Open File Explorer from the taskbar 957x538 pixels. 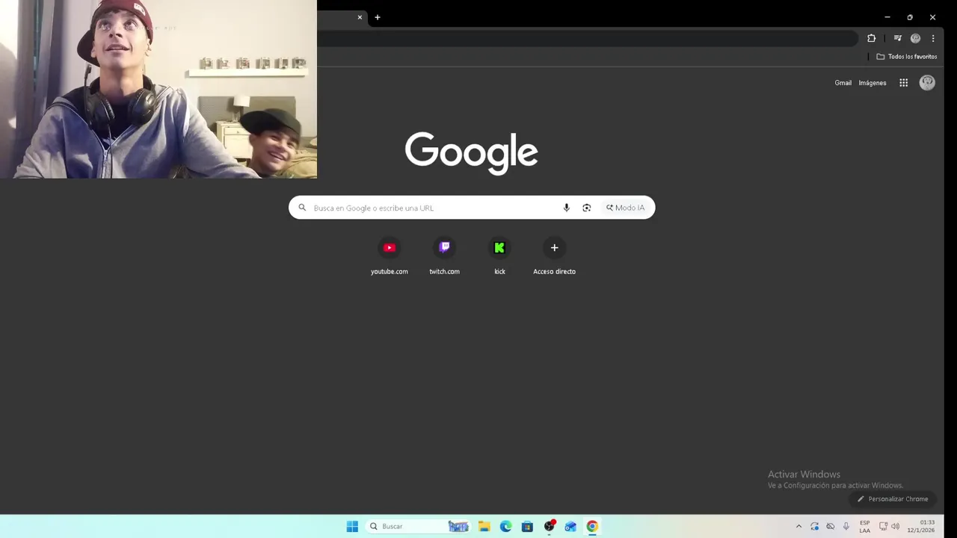click(484, 526)
